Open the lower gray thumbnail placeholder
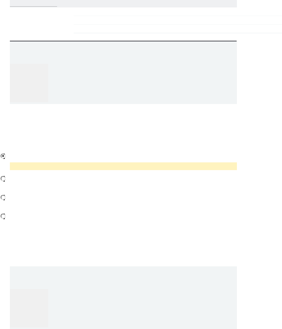Image resolution: width=282 pixels, height=329 pixels. point(29,308)
